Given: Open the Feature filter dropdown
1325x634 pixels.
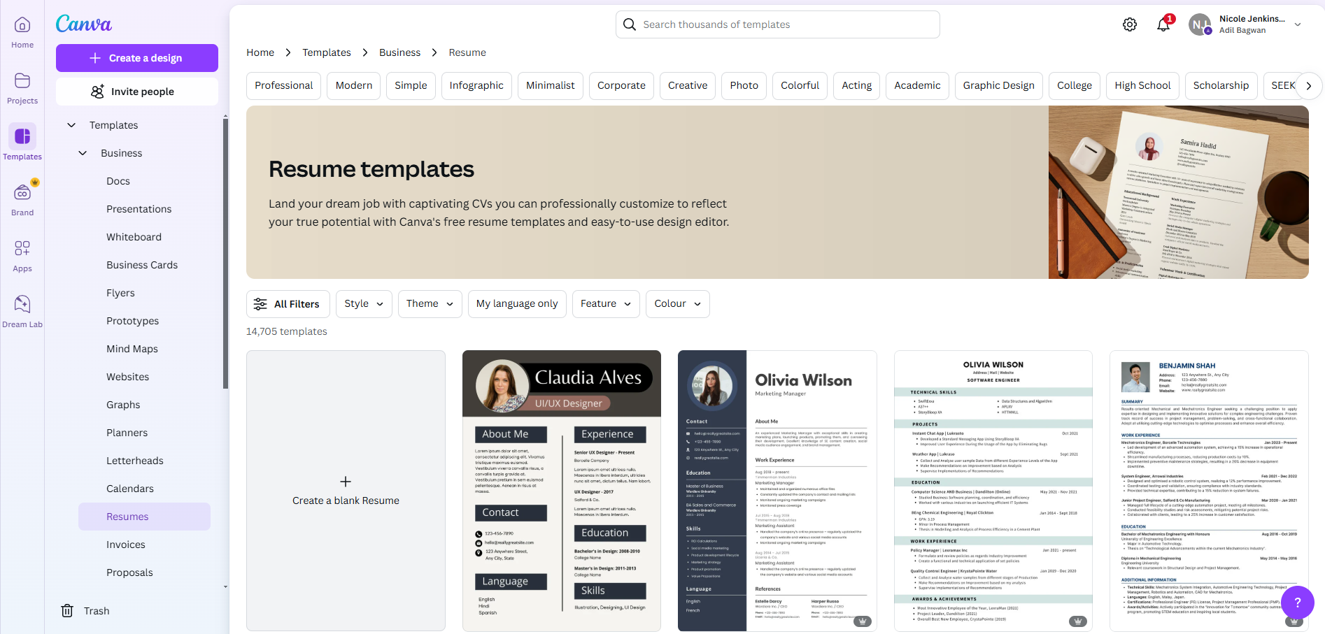Looking at the screenshot, I should tap(606, 304).
